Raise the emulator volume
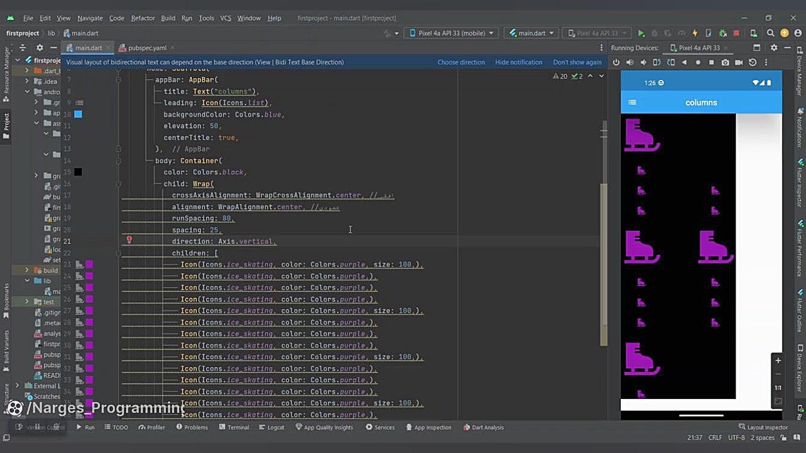Screen dimensions: 806x453 [x=630, y=62]
